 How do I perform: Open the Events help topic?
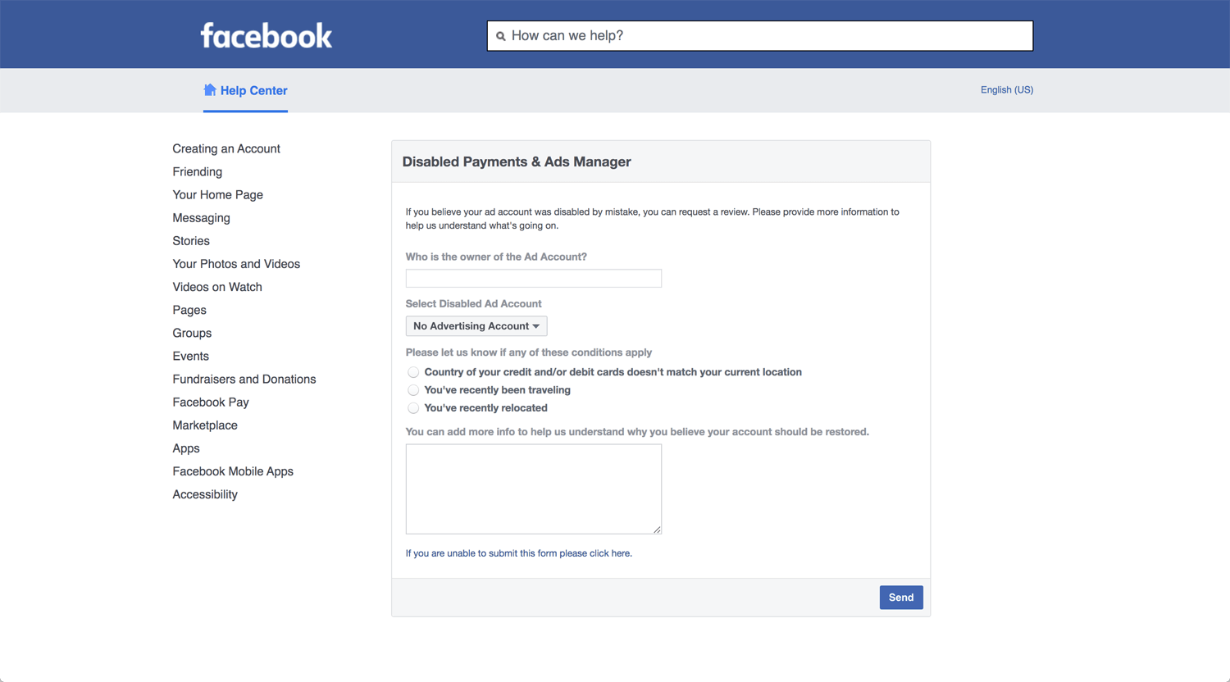191,356
